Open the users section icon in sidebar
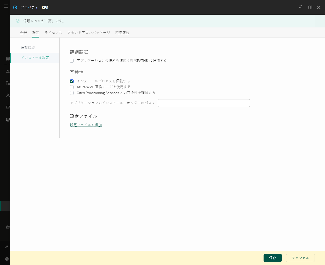The height and width of the screenshot is (265, 325). click(x=7, y=95)
